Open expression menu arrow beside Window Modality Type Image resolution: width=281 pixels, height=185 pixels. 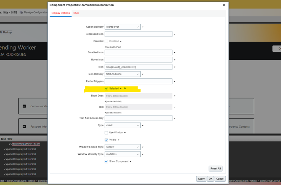(x=143, y=154)
